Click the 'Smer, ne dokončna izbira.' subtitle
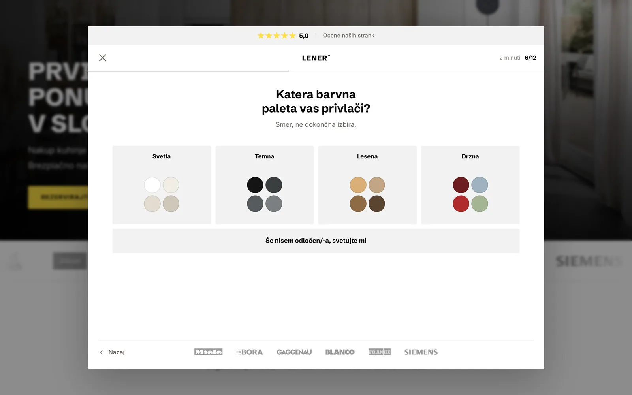This screenshot has width=632, height=395. pyautogui.click(x=316, y=124)
